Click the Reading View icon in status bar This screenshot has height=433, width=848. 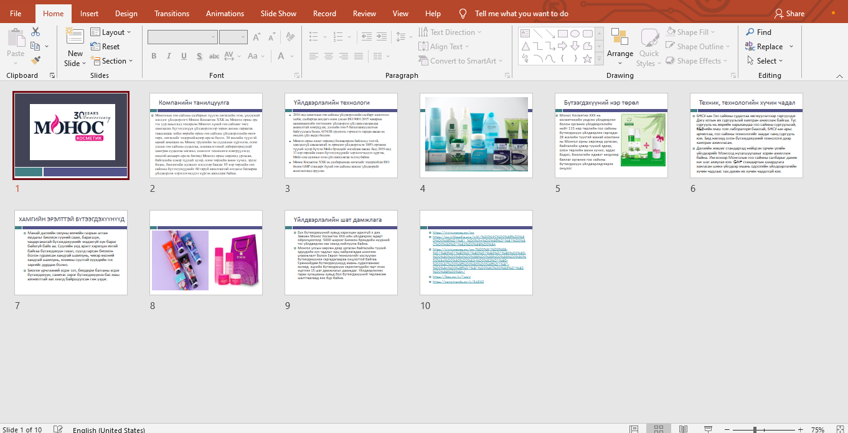(x=683, y=430)
